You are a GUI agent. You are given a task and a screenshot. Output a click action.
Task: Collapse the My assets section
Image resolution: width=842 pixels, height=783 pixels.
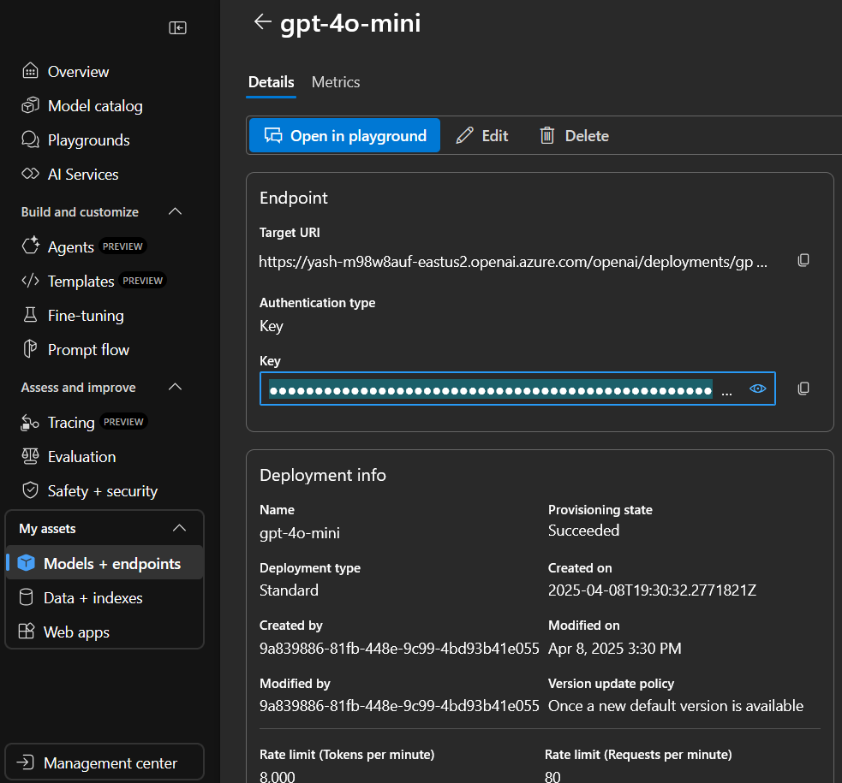179,528
